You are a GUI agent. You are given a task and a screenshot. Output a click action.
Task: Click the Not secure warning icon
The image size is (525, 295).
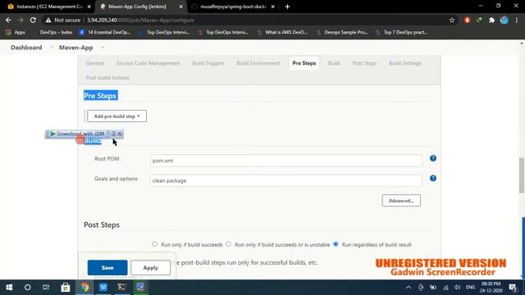[x=48, y=20]
